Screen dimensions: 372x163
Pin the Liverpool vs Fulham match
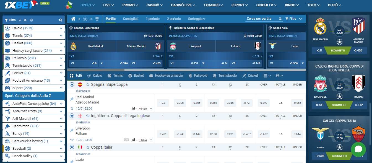point(72,130)
